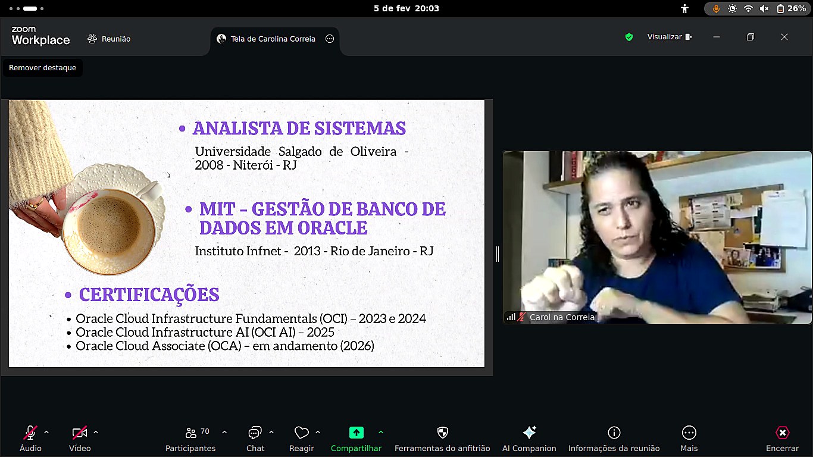Click the Carolina Correia name label
Viewport: 813px width, 457px height.
pyautogui.click(x=562, y=317)
